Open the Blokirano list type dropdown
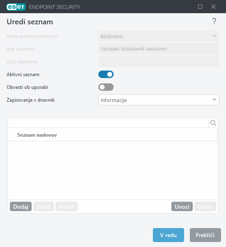Screen dimensions: 226x247 pyautogui.click(x=159, y=36)
